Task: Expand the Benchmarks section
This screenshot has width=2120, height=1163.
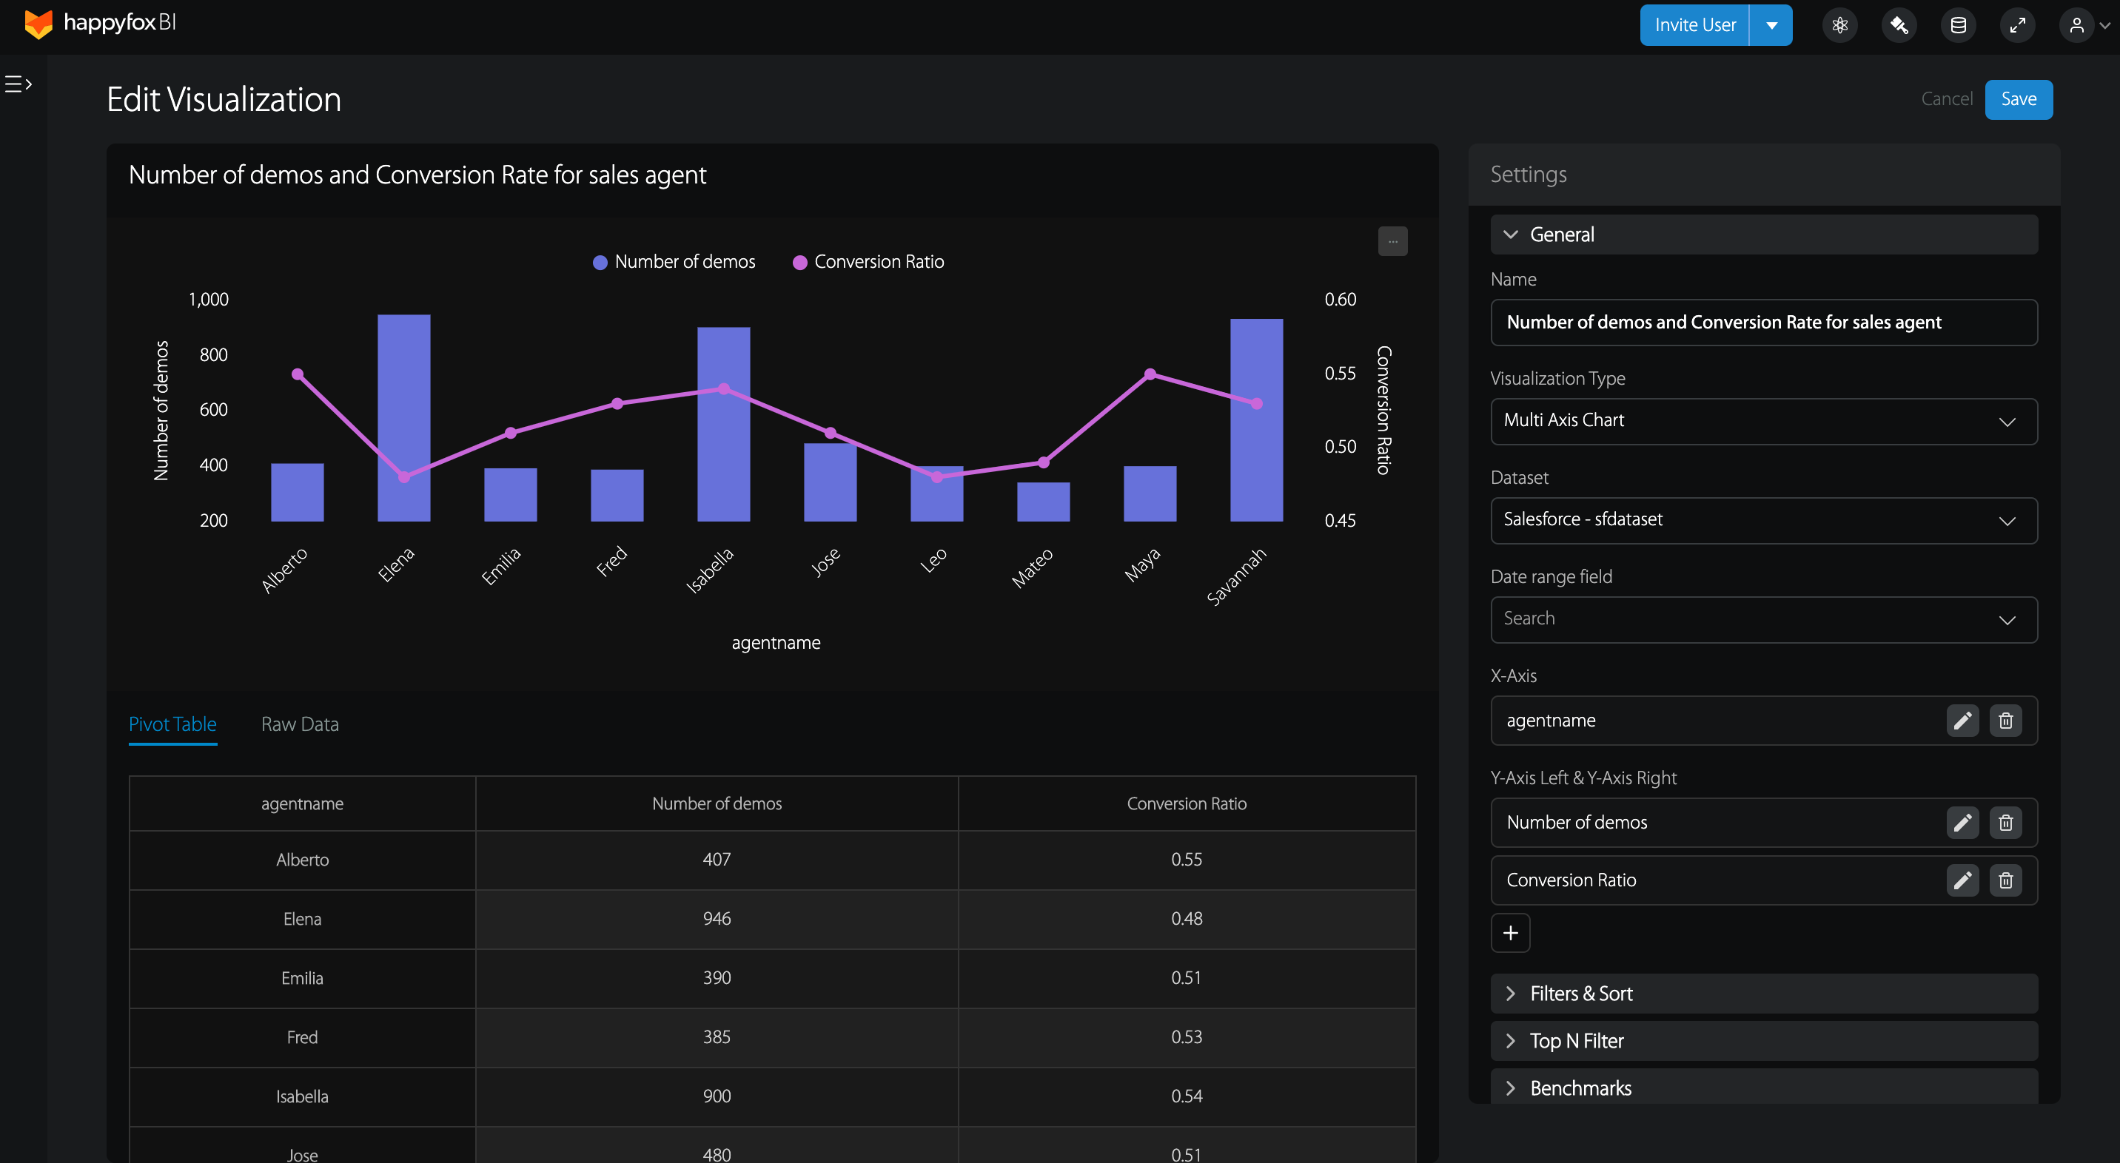Action: click(1764, 1087)
